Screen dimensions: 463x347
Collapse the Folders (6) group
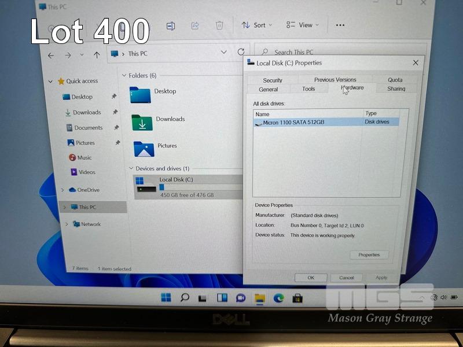(124, 76)
